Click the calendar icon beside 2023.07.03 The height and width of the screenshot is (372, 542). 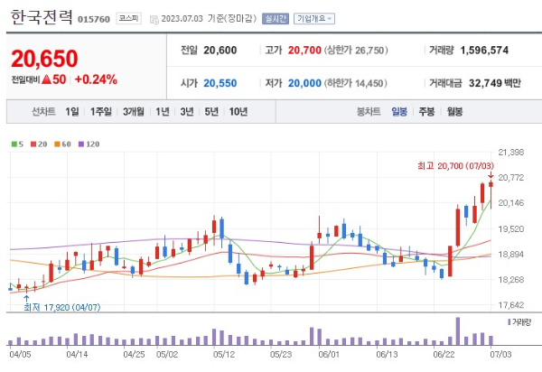point(154,19)
